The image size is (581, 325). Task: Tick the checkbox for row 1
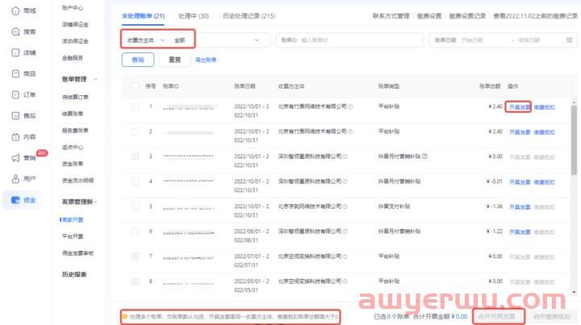click(136, 106)
